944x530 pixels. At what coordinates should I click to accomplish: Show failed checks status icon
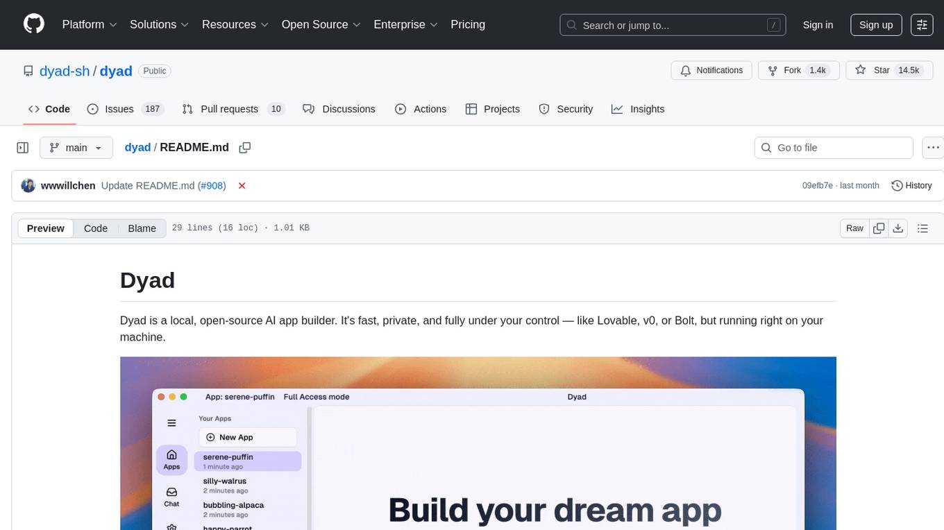pos(242,186)
